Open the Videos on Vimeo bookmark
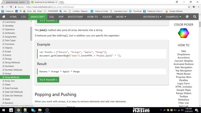This screenshot has height=113, width=201. pos(100,11)
